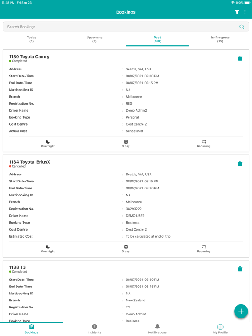The image size is (252, 336).
Task: Click the Search Bookings field
Action: click(126, 27)
